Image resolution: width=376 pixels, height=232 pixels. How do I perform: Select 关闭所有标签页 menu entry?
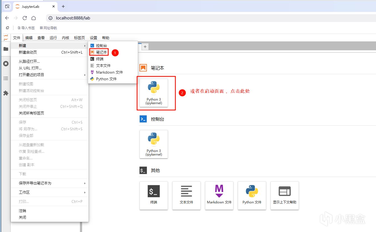coord(50,113)
